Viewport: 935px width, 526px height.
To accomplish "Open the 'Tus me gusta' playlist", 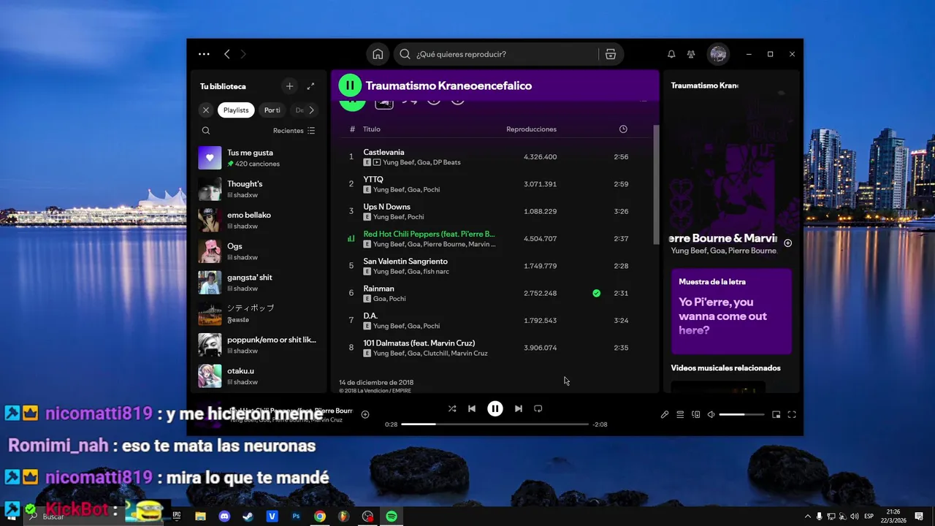I will click(x=259, y=158).
